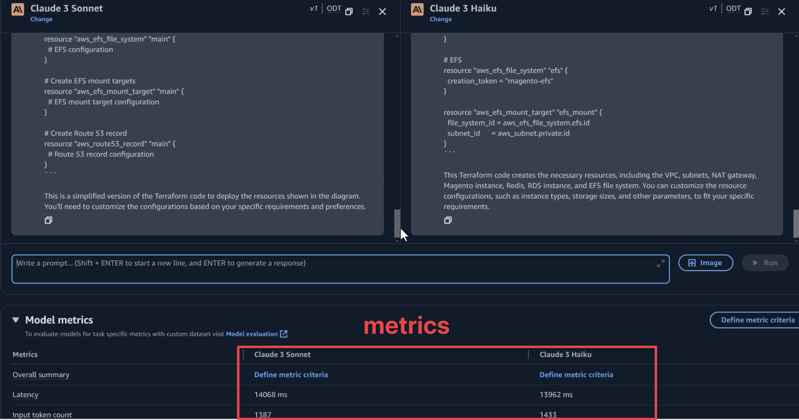799x420 pixels.
Task: Click Sonnet panel scroll down arrow
Action: (x=397, y=241)
